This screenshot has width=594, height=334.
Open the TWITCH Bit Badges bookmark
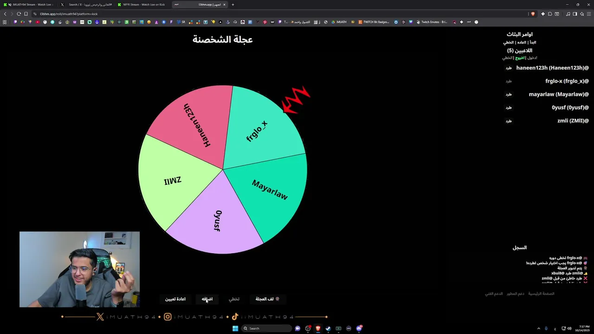374,22
